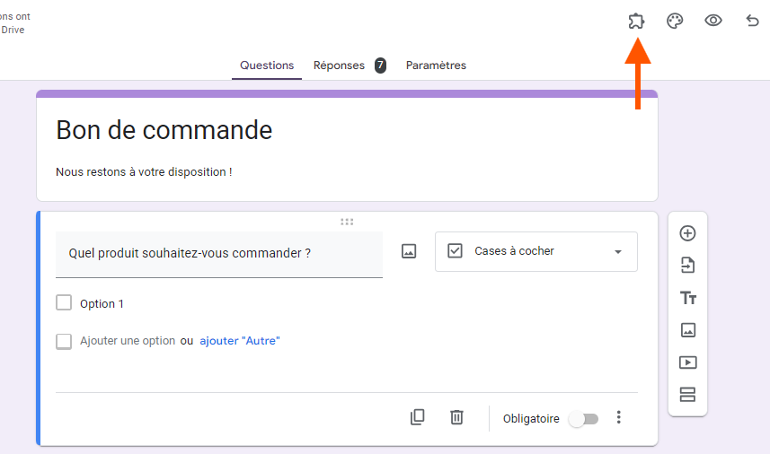
Task: Toggle the Obligatoire switch
Action: click(x=583, y=419)
